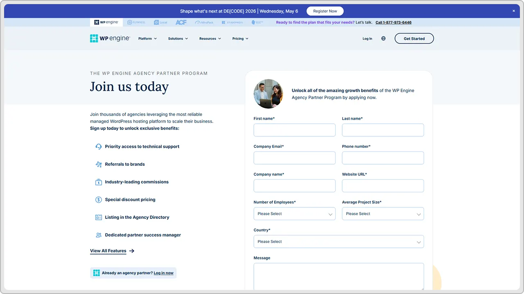This screenshot has width=524, height=294.
Task: Click the agency partners photo thumbnail
Action: pos(269,94)
